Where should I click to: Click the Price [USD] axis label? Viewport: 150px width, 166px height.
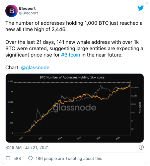(140, 108)
